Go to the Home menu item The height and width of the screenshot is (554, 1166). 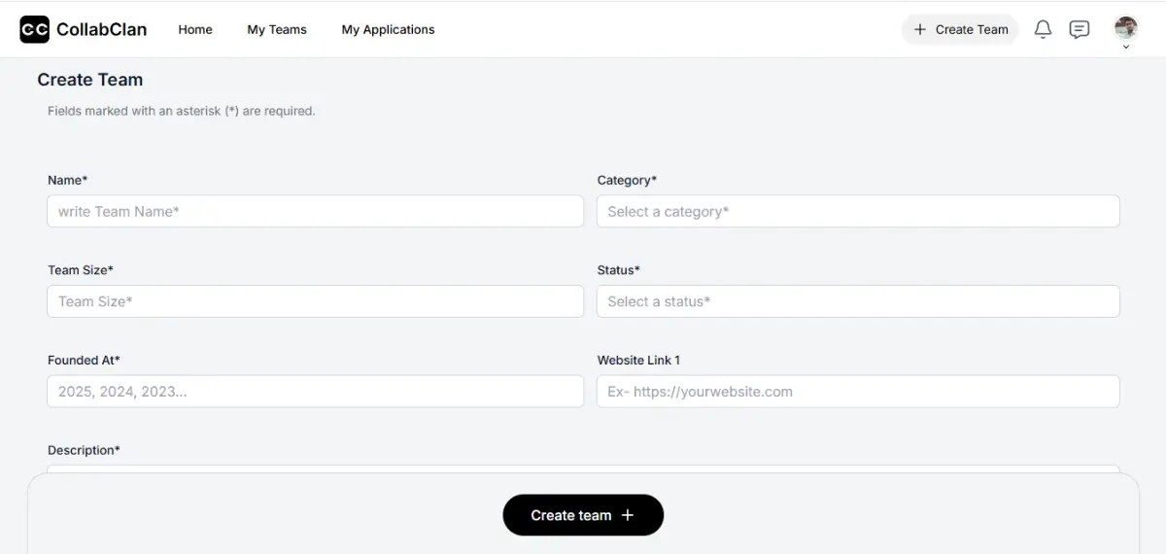click(195, 29)
